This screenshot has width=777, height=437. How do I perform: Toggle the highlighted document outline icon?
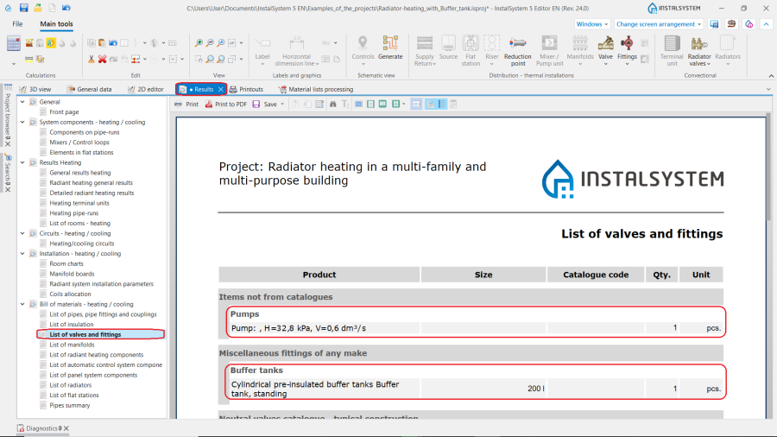click(x=430, y=104)
